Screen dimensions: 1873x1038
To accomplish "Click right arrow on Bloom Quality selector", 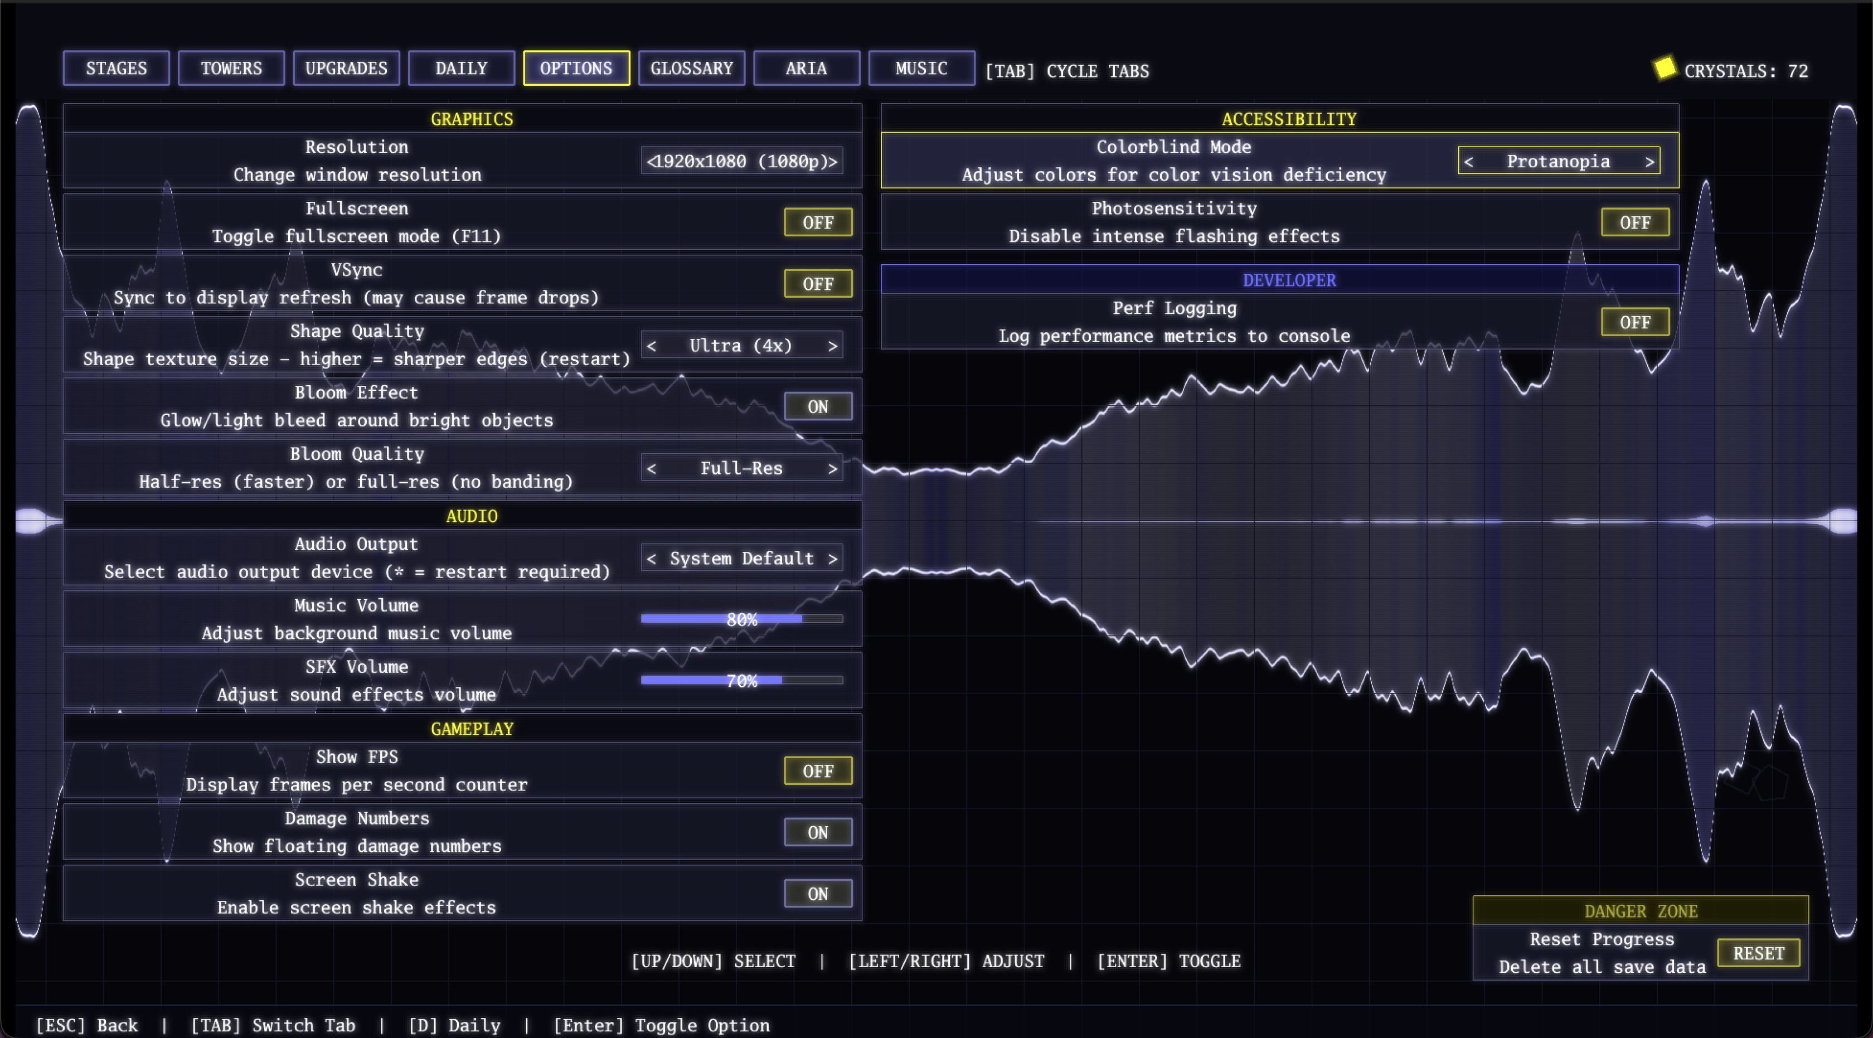I will pyautogui.click(x=832, y=469).
